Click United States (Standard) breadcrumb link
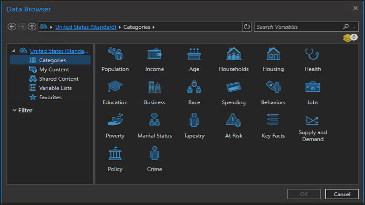365x205 pixels. click(x=86, y=27)
